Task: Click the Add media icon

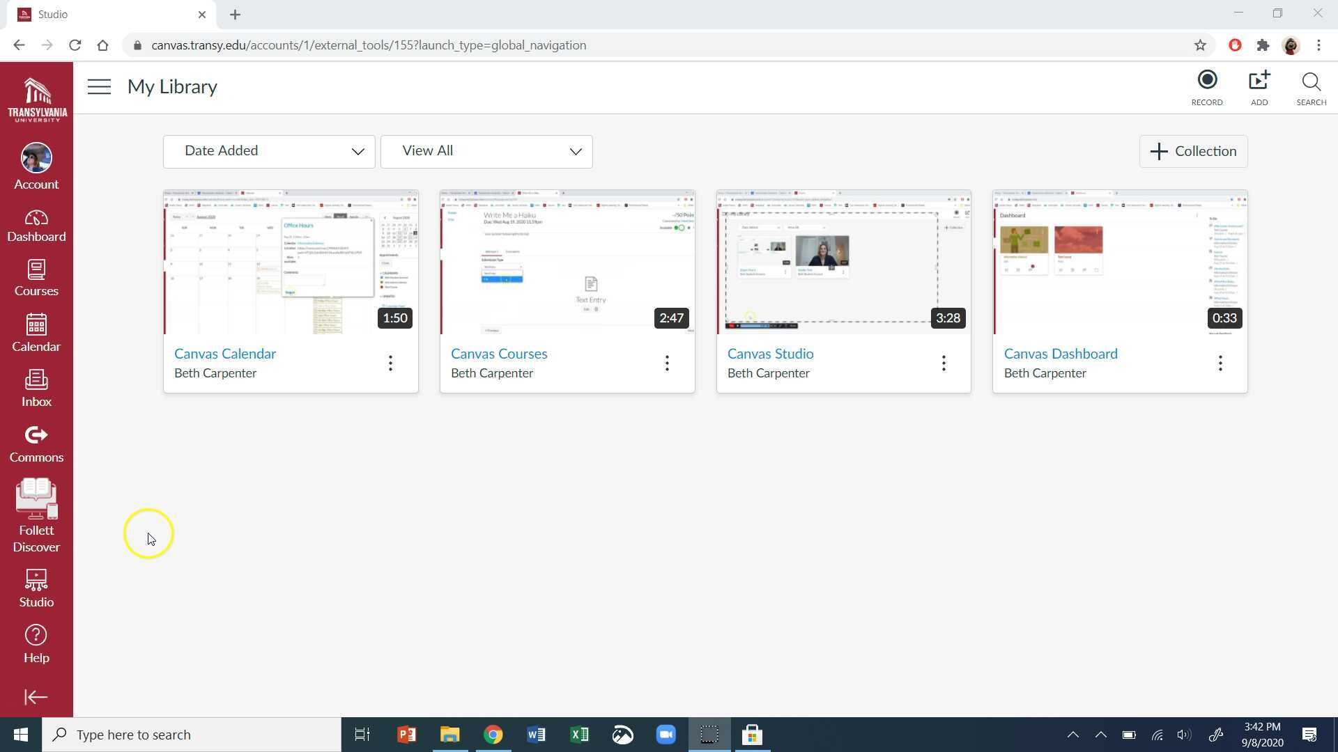Action: pyautogui.click(x=1259, y=88)
